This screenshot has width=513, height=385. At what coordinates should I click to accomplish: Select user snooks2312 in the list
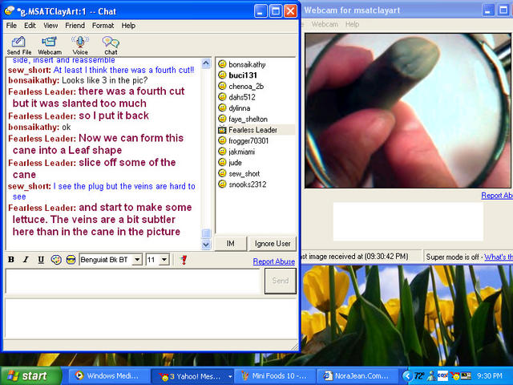(248, 184)
